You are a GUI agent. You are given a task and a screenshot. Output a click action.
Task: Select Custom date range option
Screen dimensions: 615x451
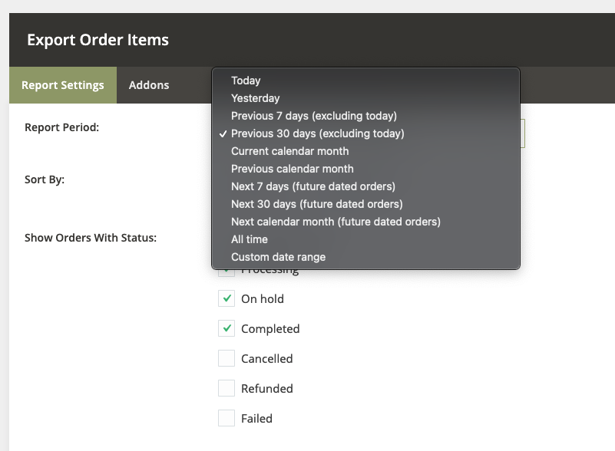click(278, 257)
